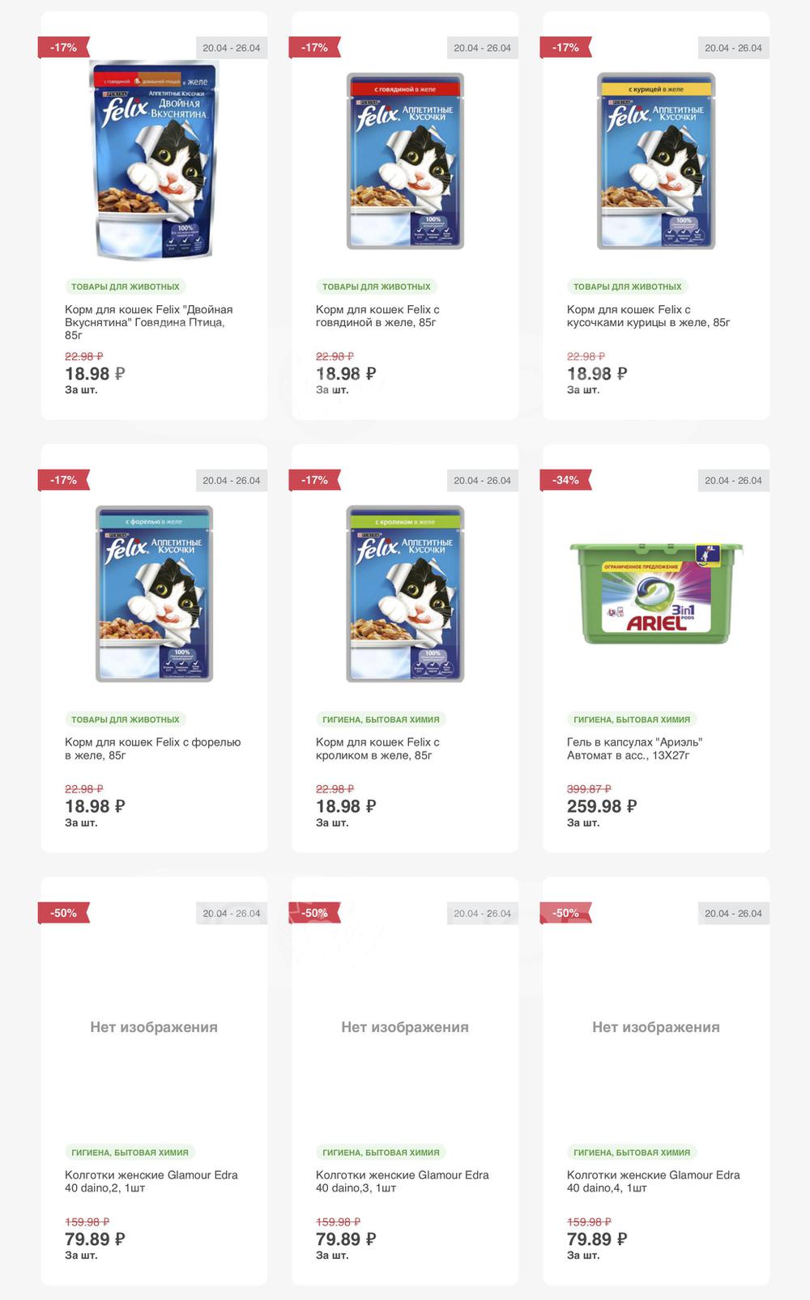810x1300 pixels.
Task: Click the 259.98 ₽ price of Ariel gel
Action: click(x=602, y=806)
